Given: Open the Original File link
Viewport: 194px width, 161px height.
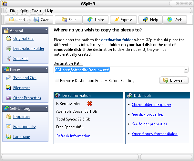Looking at the screenshot, I should click(x=23, y=39).
